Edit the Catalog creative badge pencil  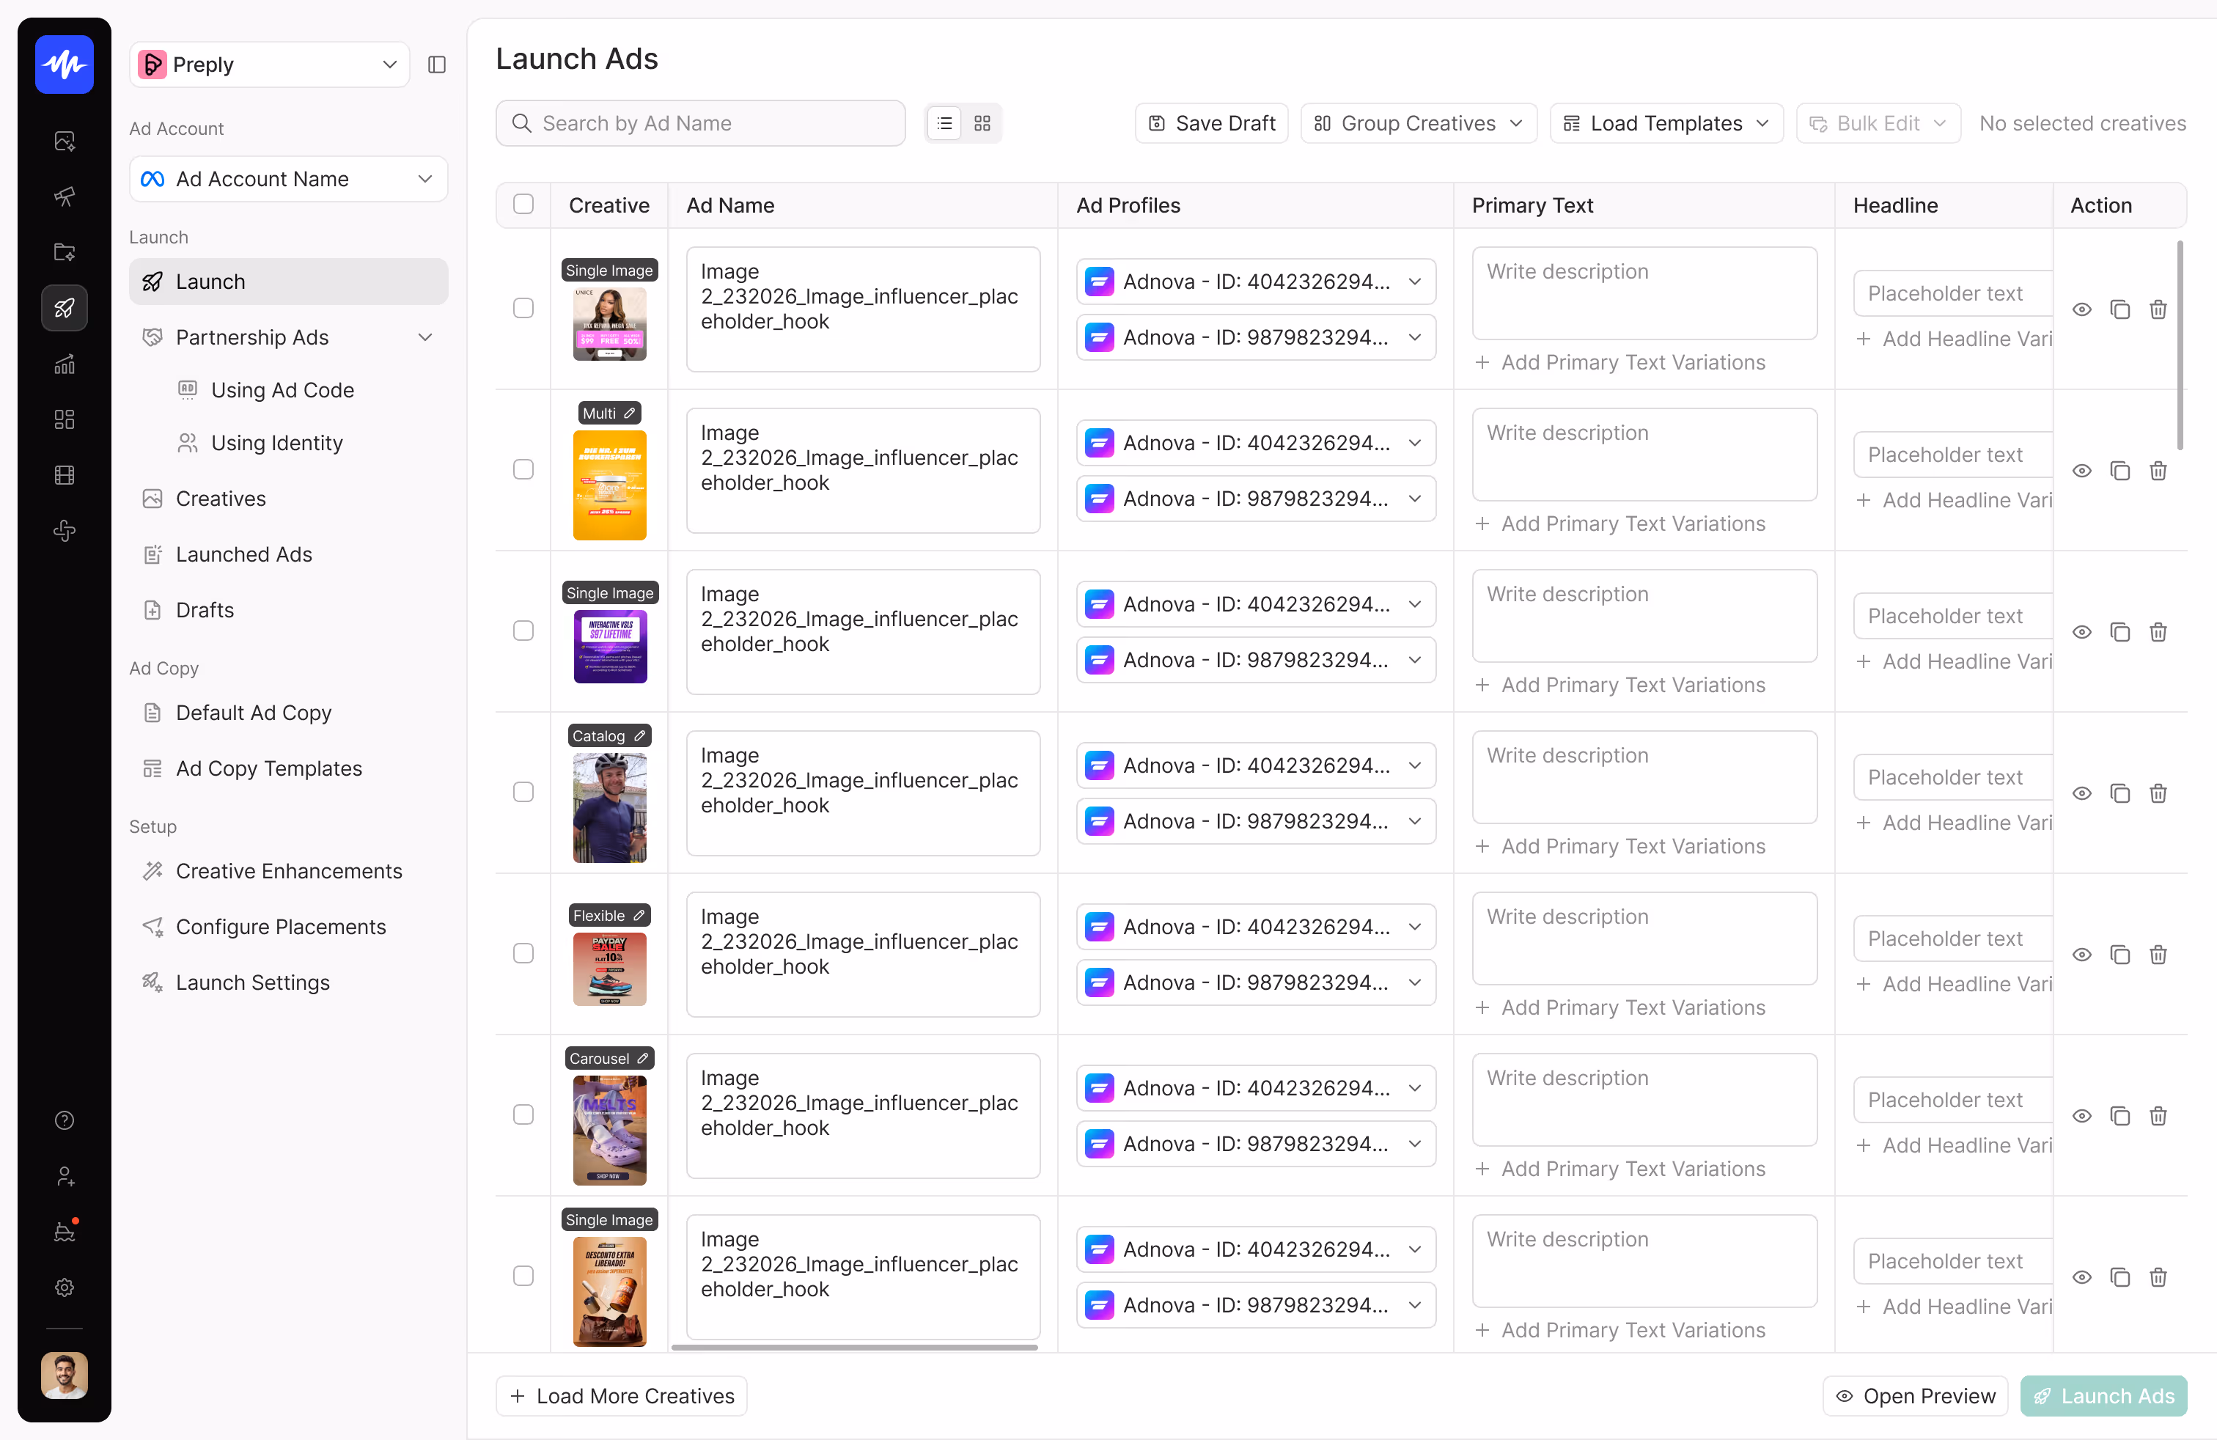coord(640,735)
